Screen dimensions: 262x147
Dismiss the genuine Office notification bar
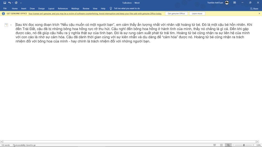[259, 14]
